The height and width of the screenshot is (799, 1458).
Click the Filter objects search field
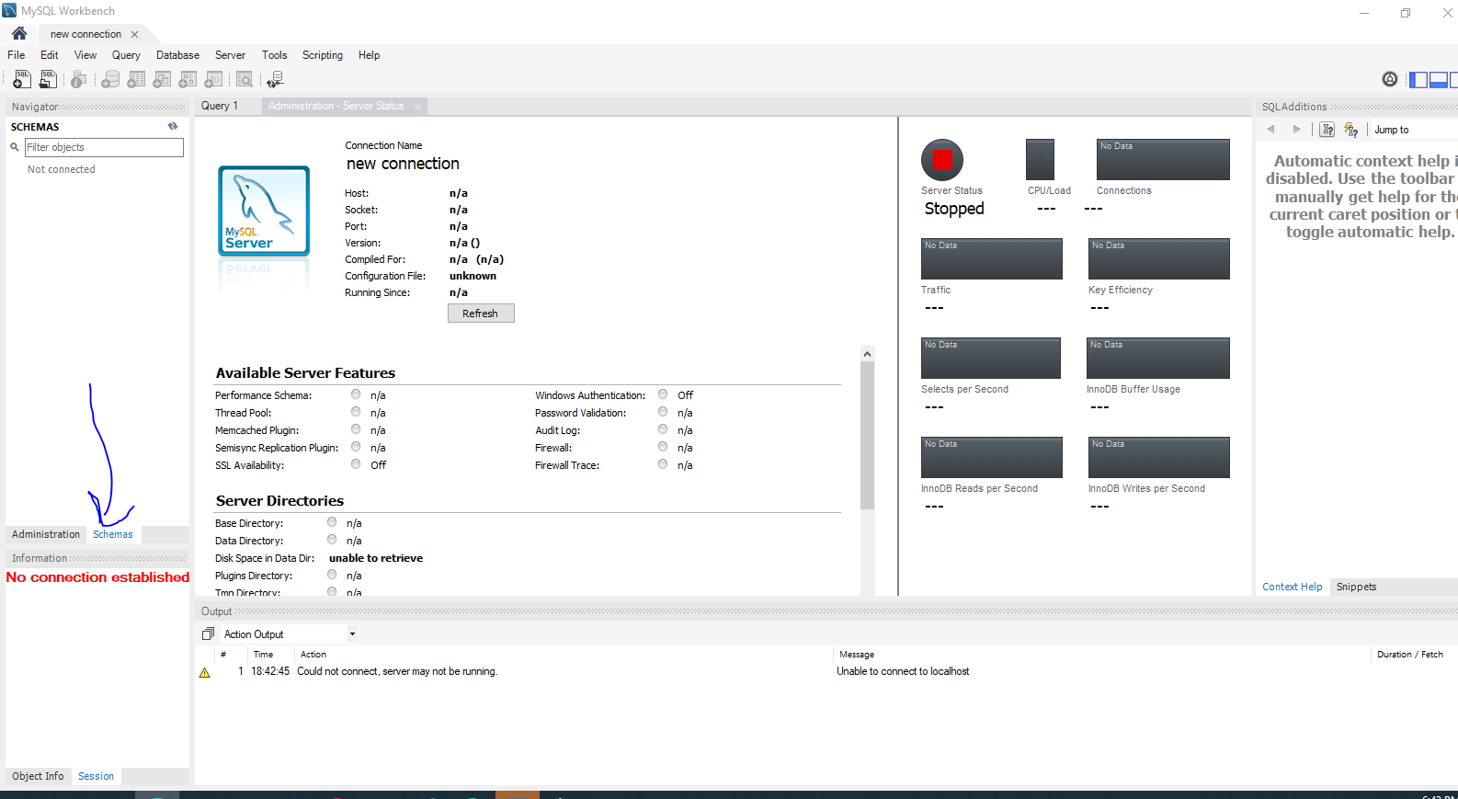point(104,147)
